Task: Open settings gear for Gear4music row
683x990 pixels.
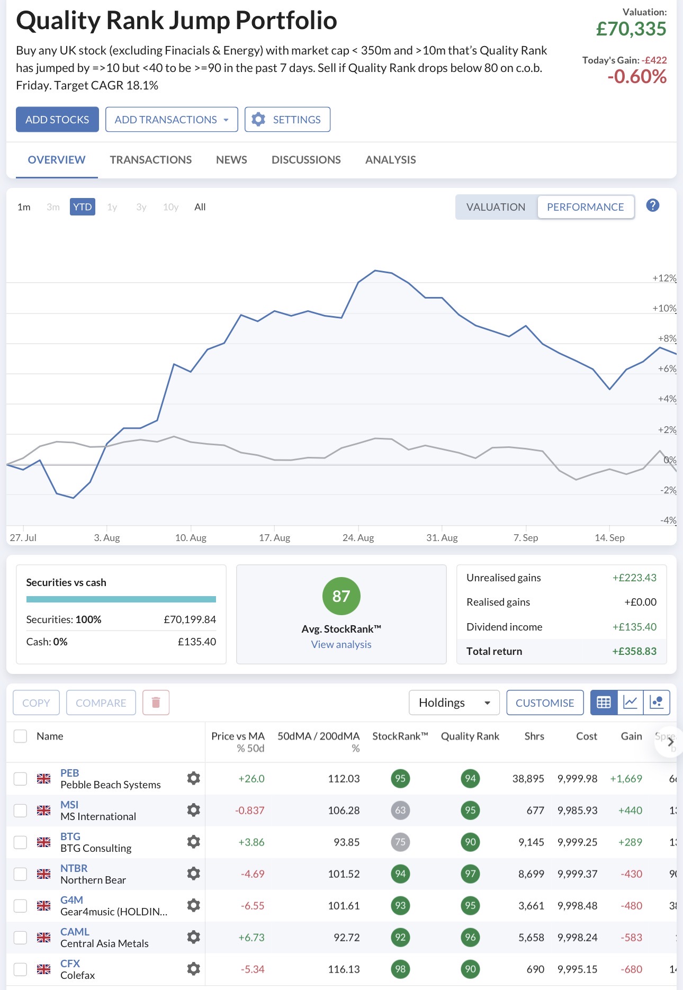Action: click(194, 905)
